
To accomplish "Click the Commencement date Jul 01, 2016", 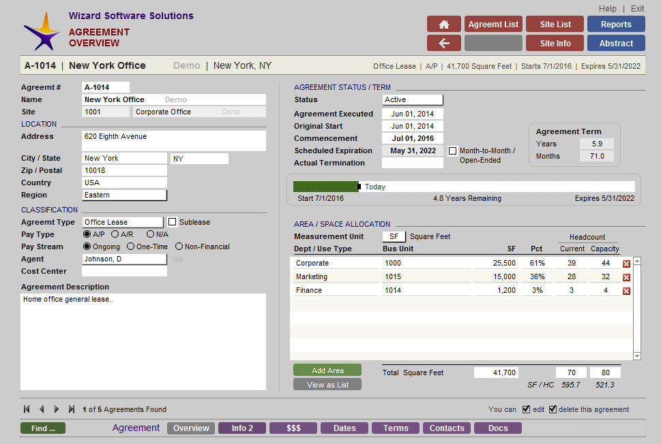I will [412, 138].
